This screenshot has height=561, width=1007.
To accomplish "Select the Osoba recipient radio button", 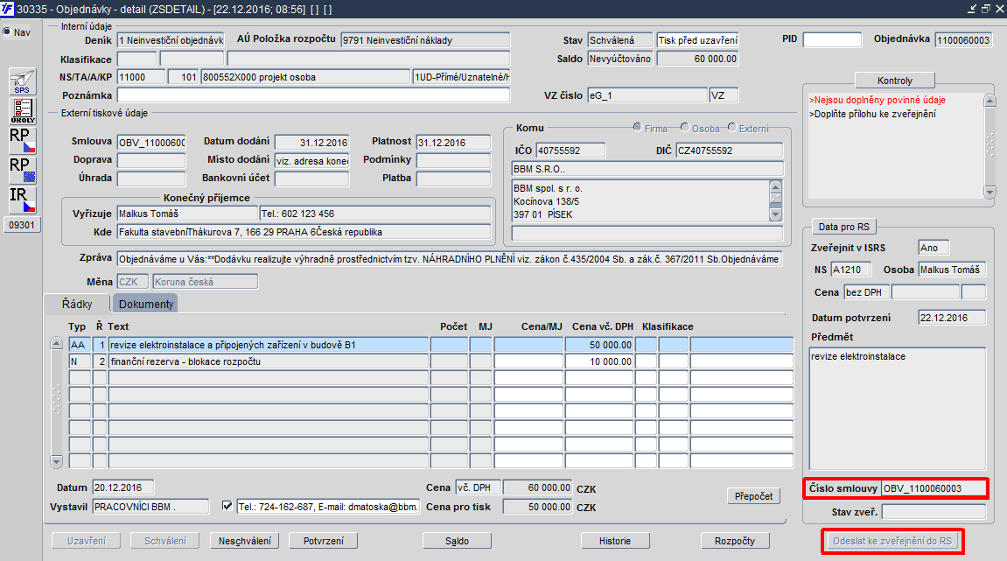I will (685, 127).
